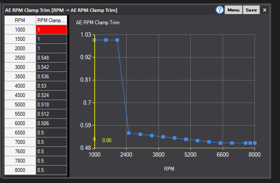
Task: Close the AE RPM Clamp Trim window
Action: coord(265,10)
